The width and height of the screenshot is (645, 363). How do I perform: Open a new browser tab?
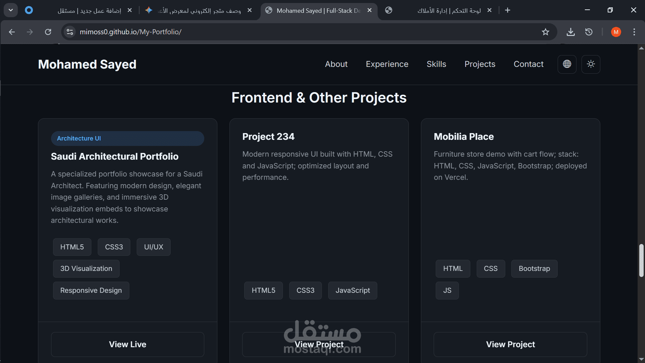pyautogui.click(x=507, y=10)
